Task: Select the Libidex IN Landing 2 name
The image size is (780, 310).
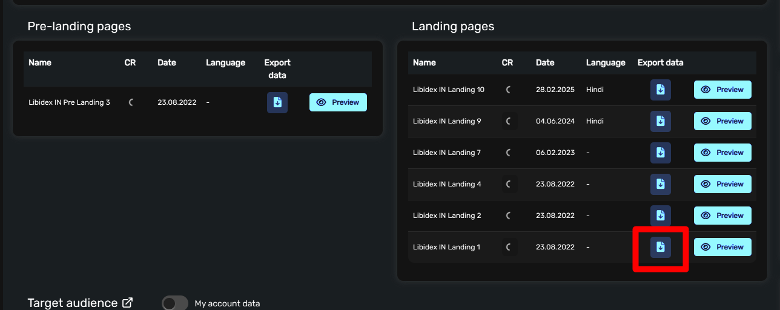Action: (x=447, y=216)
